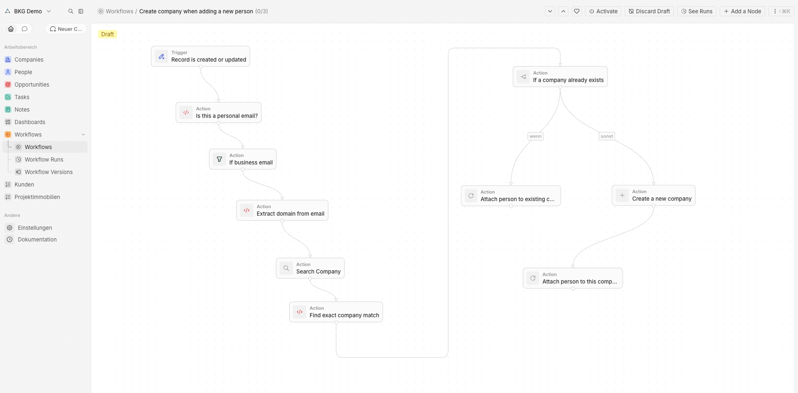The height and width of the screenshot is (393, 798).
Task: Click the Companies building icon
Action: [x=8, y=60]
